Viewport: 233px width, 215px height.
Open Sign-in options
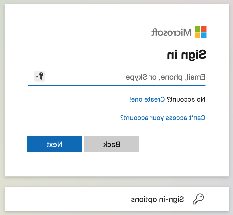pos(117,199)
